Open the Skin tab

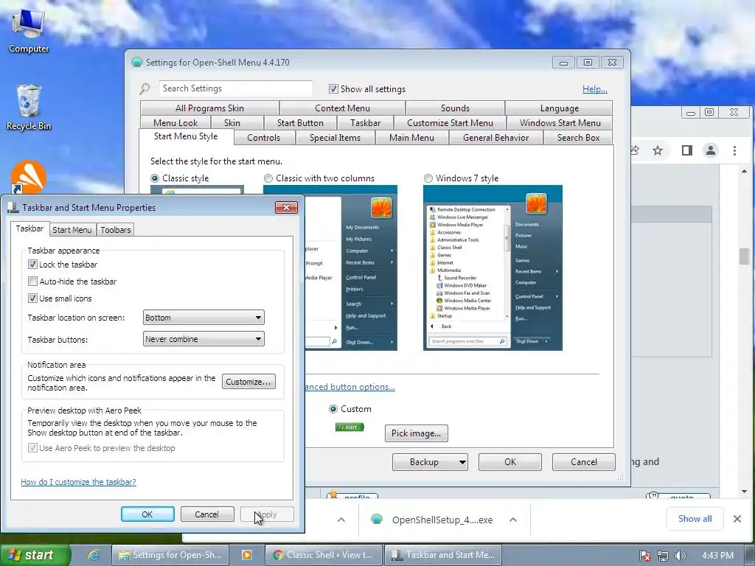tap(232, 123)
